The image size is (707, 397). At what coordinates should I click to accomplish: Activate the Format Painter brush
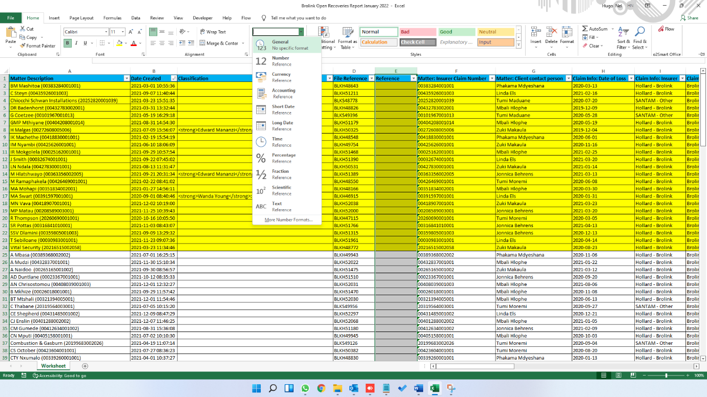[x=23, y=46]
